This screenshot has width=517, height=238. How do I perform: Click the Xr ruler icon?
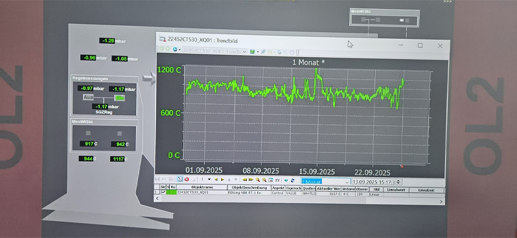277,180
